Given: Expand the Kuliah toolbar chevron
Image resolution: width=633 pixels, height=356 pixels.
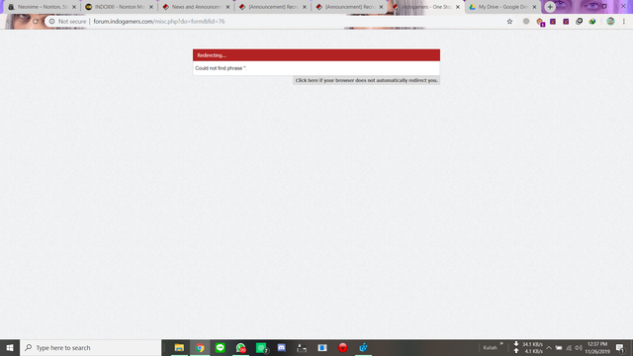Looking at the screenshot, I should point(501,344).
